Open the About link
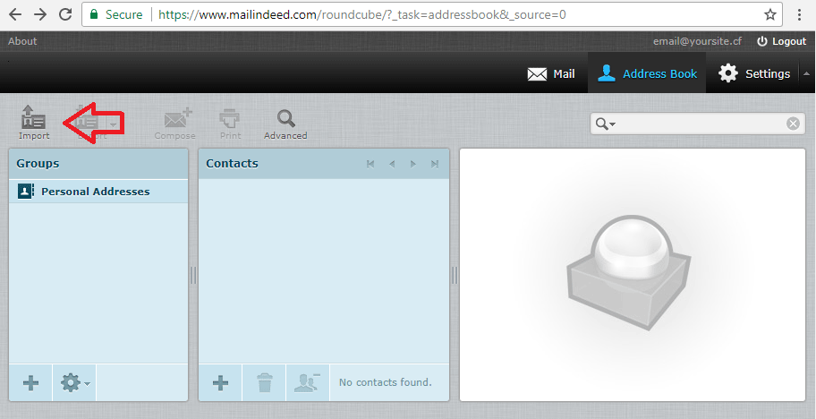The image size is (816, 419). 22,42
